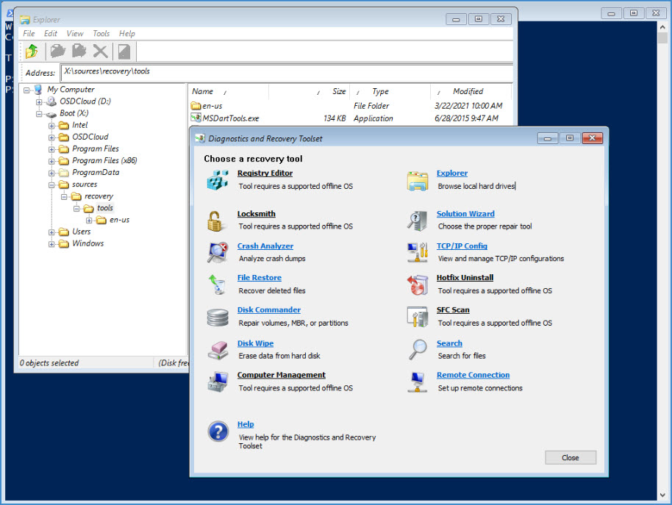Image resolution: width=672 pixels, height=505 pixels.
Task: Click the OSDCloud (D:) drive icon
Action: pos(52,101)
